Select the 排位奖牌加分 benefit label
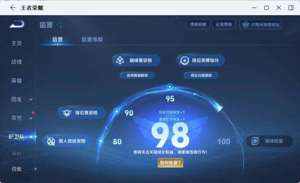The width and height of the screenshot is (300, 183). point(205,60)
